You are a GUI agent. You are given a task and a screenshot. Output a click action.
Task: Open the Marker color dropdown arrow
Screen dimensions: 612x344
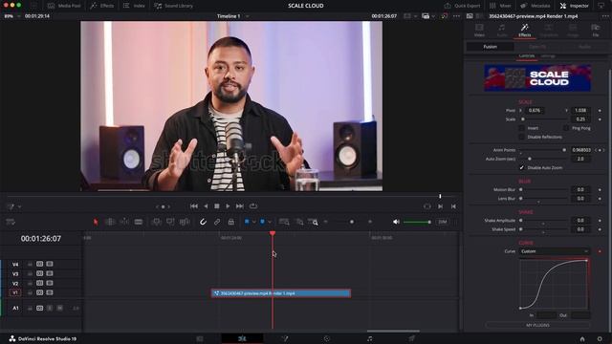[x=270, y=222]
